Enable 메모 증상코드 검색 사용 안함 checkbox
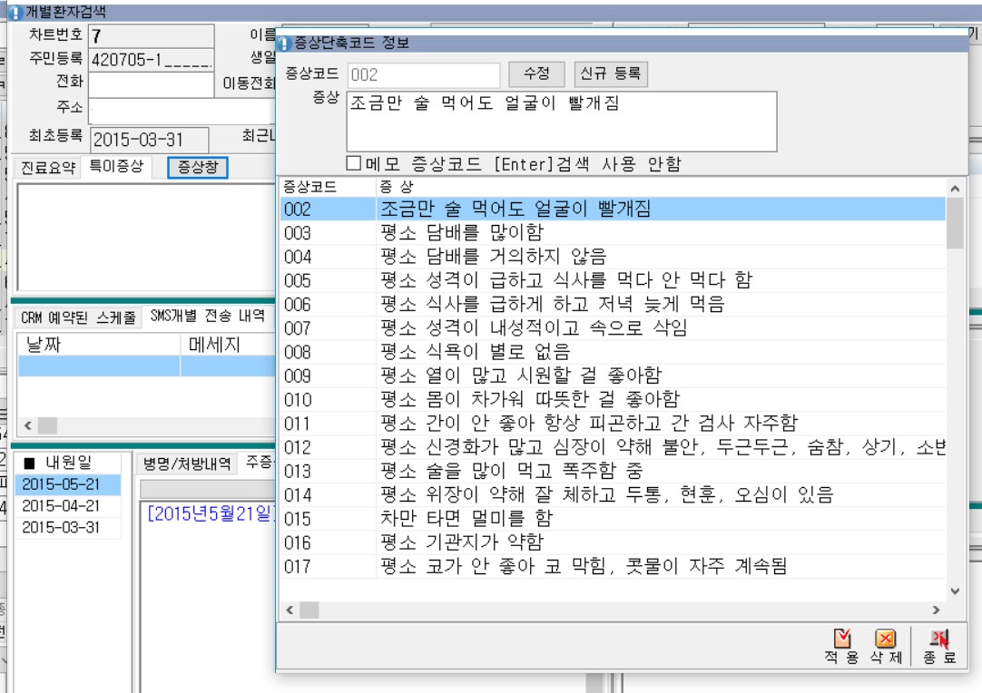Viewport: 982px width, 693px height. (355, 163)
